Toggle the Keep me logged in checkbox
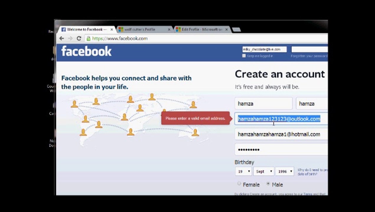This screenshot has width=375, height=212. coord(244,56)
